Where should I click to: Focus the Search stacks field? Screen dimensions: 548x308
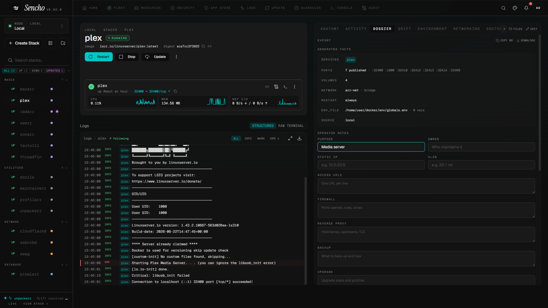[x=37, y=60]
